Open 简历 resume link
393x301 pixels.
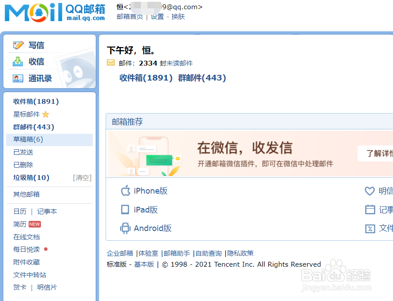point(20,224)
